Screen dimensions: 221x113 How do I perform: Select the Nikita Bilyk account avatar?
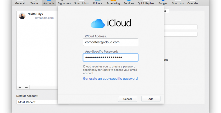(22, 16)
